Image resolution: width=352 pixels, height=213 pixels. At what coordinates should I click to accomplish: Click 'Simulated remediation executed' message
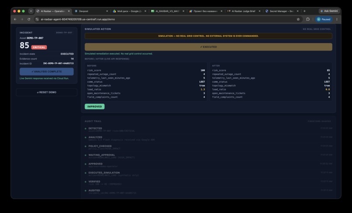[118, 54]
